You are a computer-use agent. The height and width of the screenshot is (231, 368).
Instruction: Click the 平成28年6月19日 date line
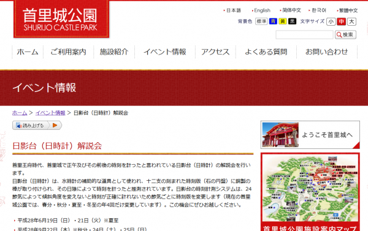click(68, 221)
